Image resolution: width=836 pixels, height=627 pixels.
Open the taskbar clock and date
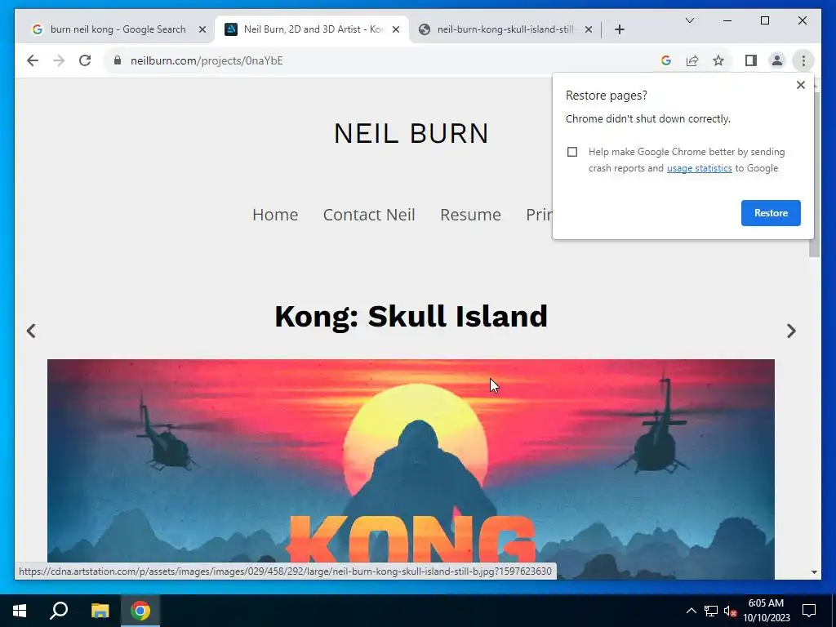tap(766, 611)
